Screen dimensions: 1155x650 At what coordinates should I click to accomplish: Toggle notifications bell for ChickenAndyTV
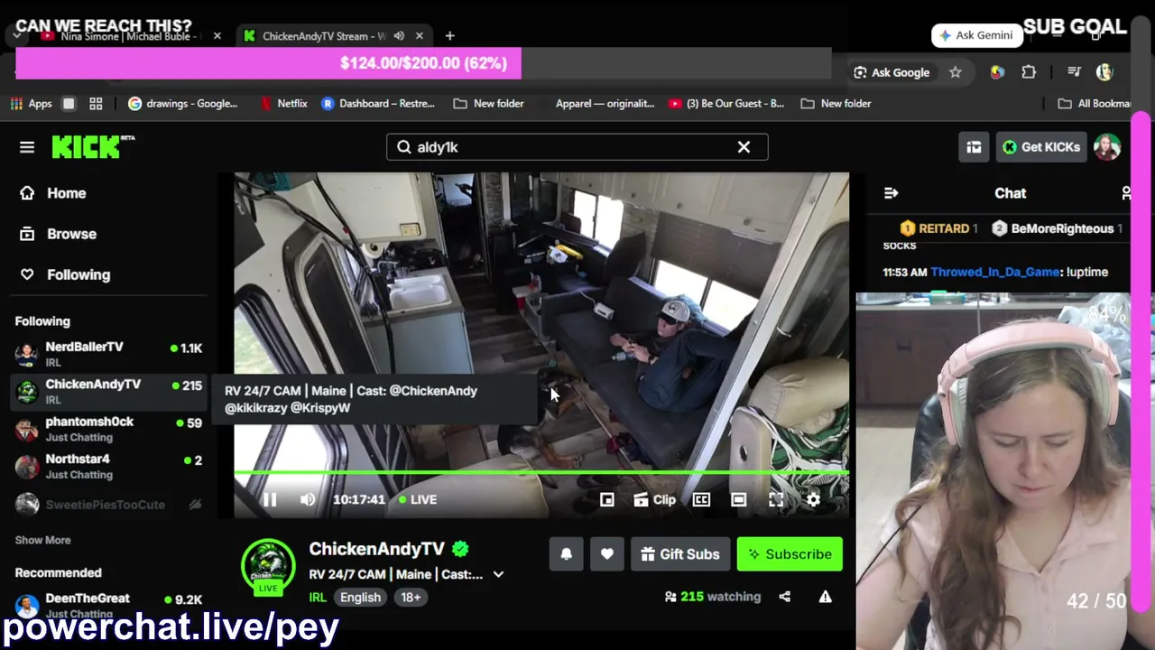coord(567,554)
